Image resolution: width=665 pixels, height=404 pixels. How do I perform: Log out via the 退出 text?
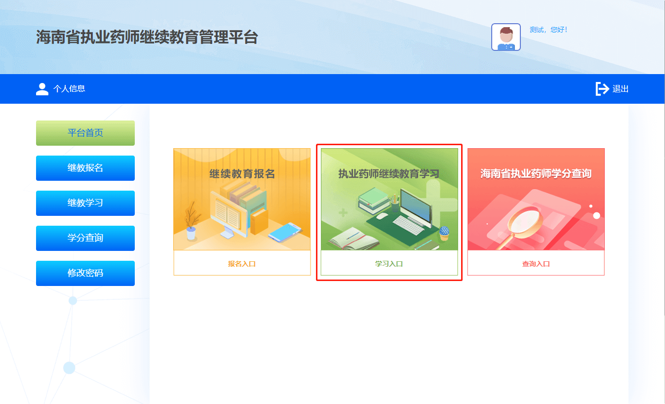coord(621,89)
